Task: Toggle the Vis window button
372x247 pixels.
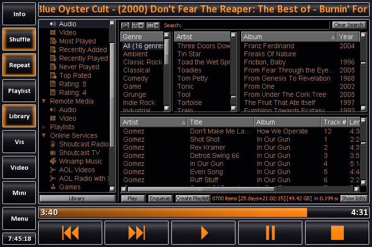Action: click(x=19, y=142)
